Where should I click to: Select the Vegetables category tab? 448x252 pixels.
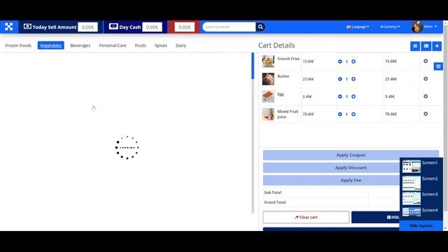pos(50,45)
